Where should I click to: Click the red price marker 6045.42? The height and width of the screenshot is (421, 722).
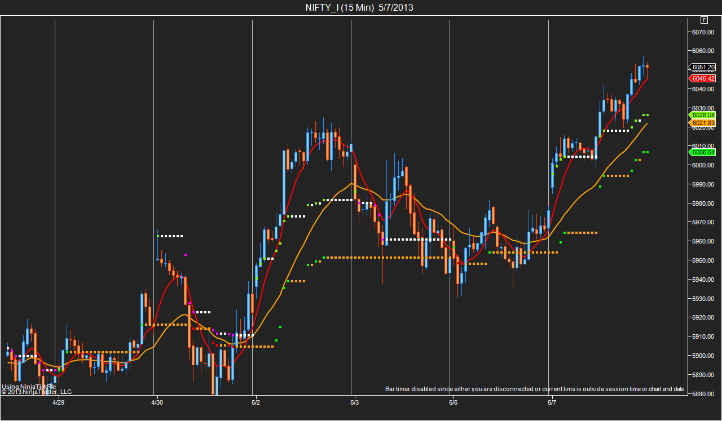pos(703,78)
